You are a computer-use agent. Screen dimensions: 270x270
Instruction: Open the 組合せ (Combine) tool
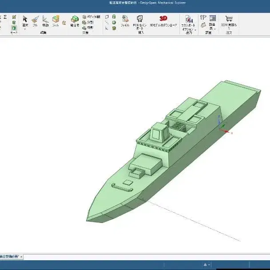click(x=75, y=21)
